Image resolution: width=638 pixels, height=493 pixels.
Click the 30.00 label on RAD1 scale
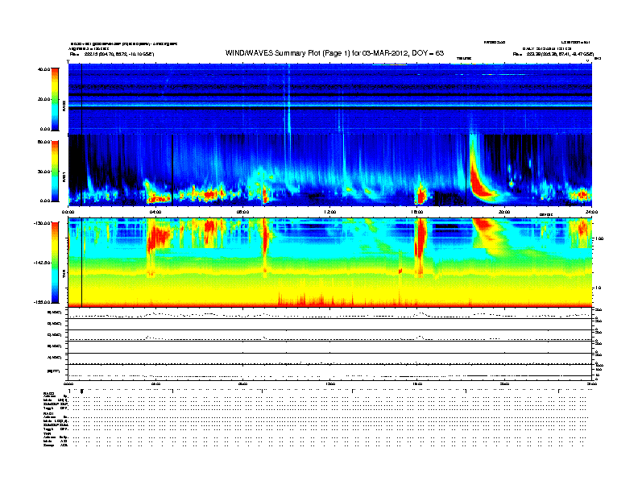point(43,172)
